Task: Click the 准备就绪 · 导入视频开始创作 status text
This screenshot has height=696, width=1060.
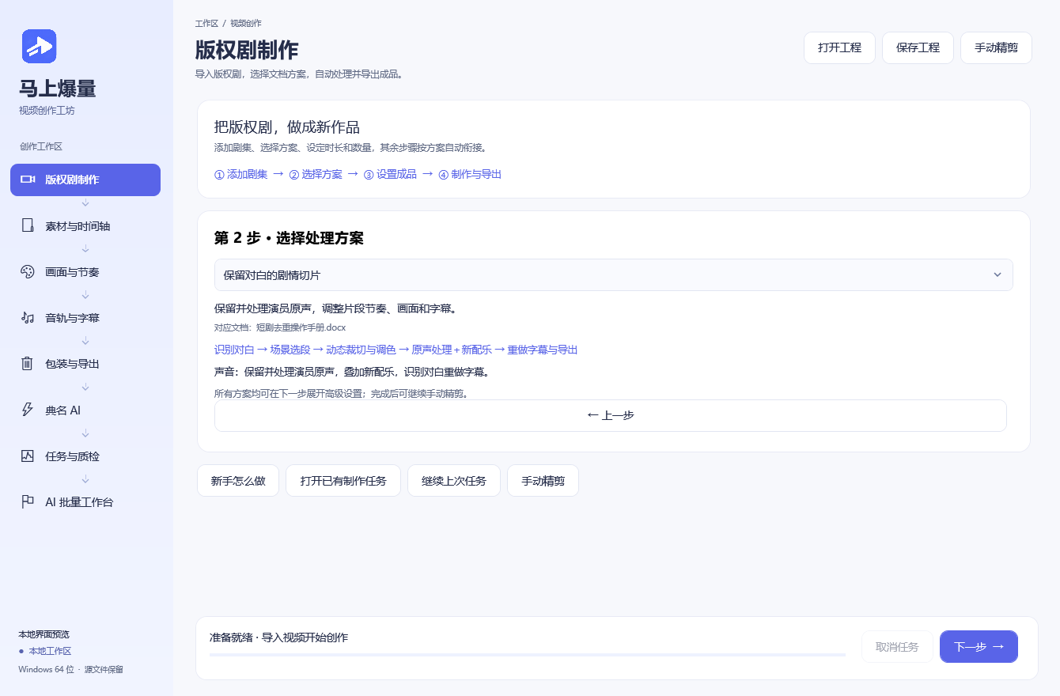Action: point(278,637)
